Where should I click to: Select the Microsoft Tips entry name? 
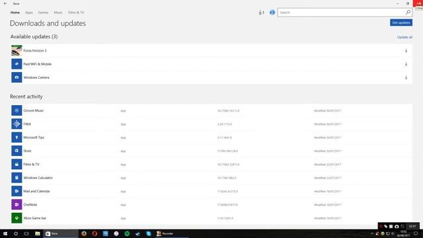pos(34,138)
